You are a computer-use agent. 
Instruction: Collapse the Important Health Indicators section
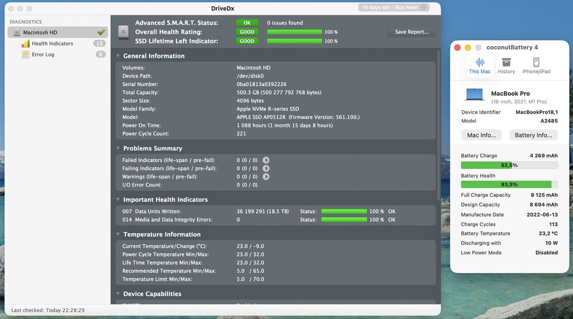118,200
